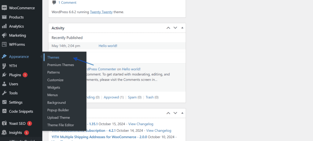The height and width of the screenshot is (141, 313).
Task: Open Premium Themes submenu item
Action: 61,65
